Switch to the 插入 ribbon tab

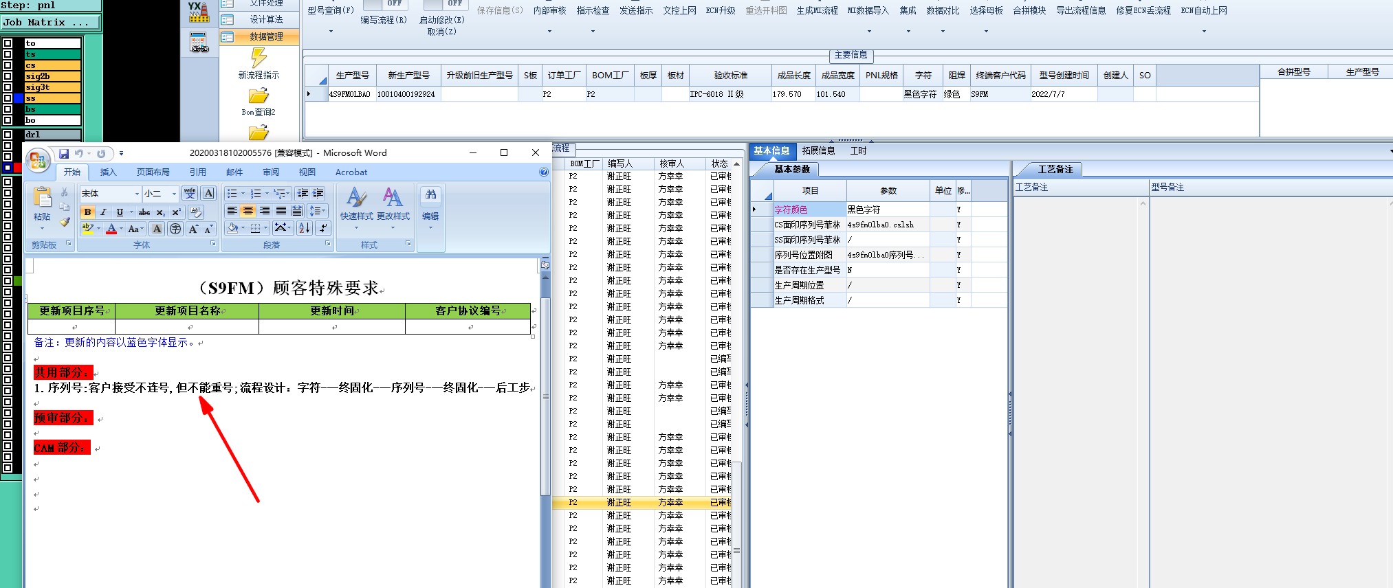coord(108,172)
